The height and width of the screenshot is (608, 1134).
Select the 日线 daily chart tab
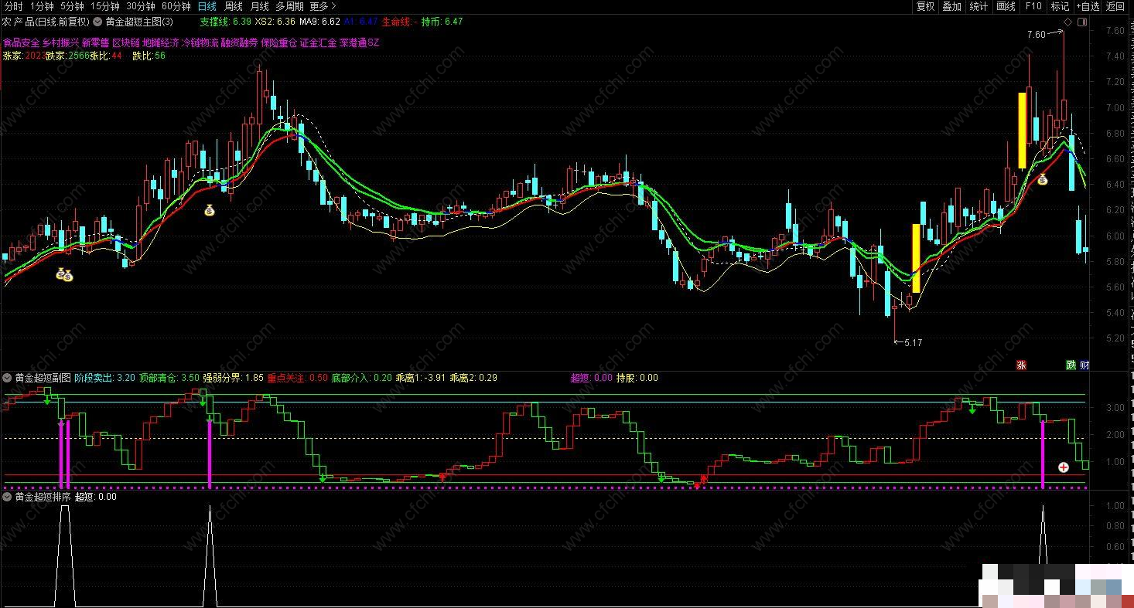(x=207, y=6)
